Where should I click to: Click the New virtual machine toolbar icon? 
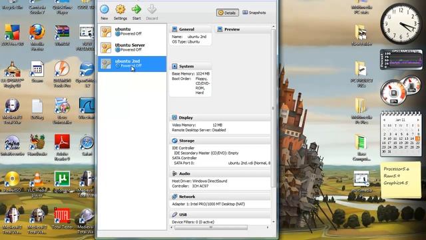[105, 12]
